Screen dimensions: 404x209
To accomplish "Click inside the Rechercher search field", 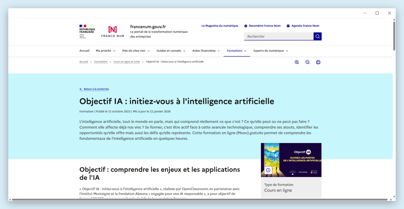I will click(x=279, y=36).
